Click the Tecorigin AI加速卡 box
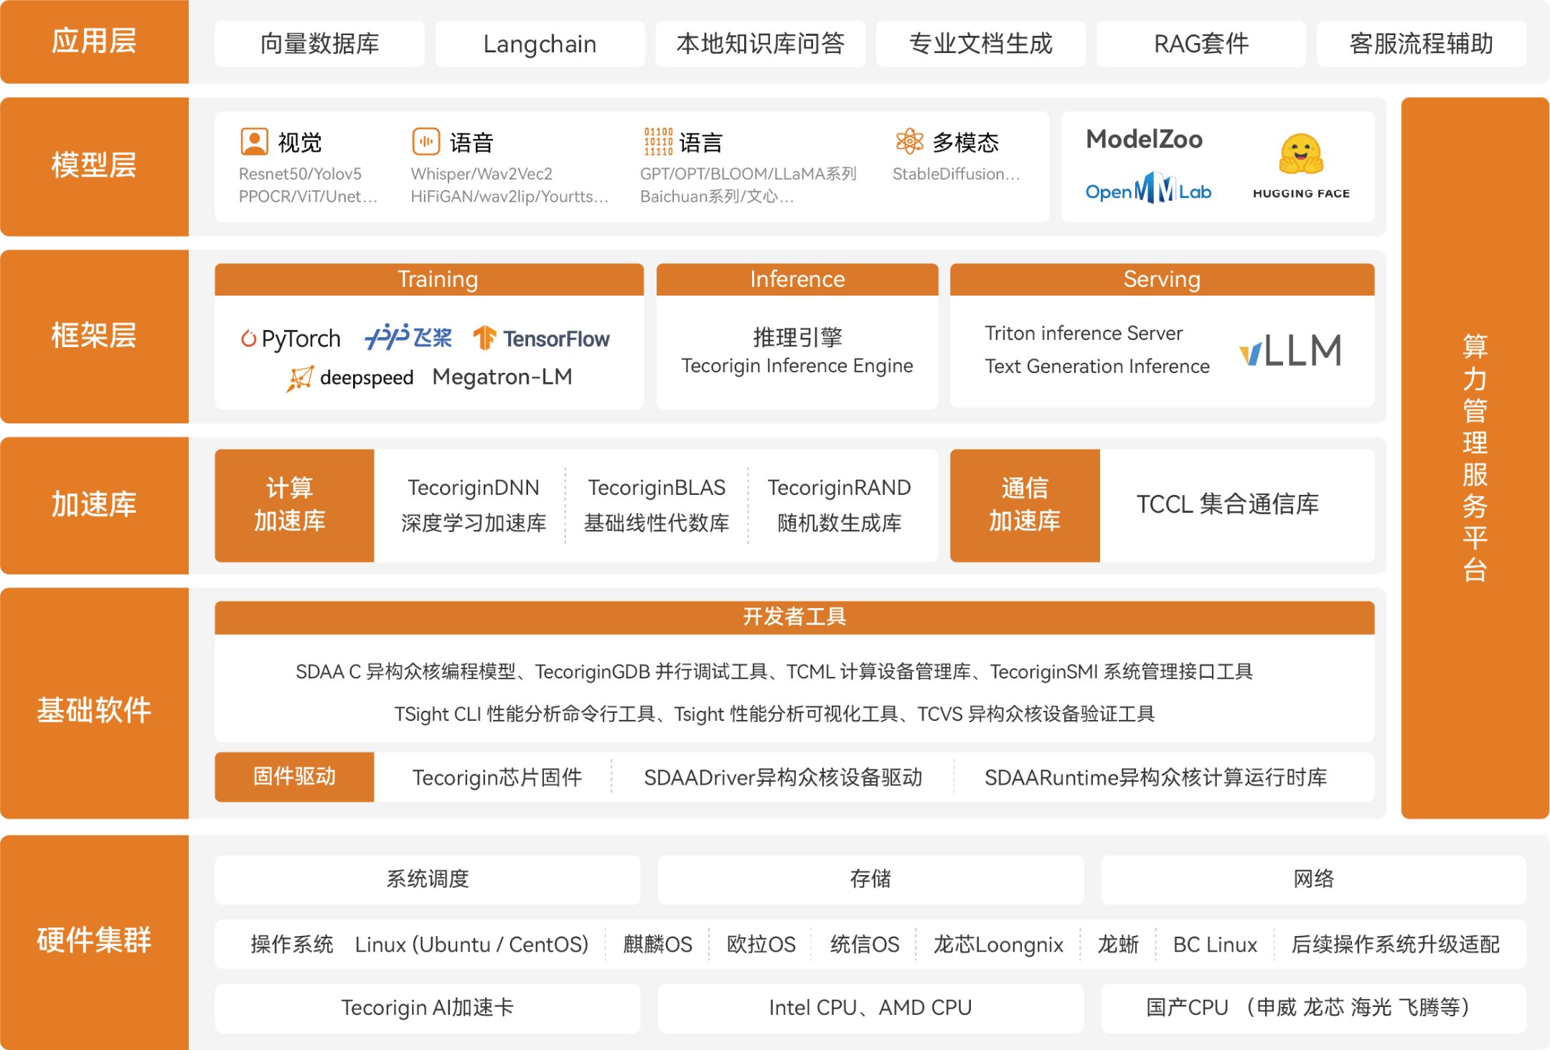1550x1050 pixels. (427, 1008)
